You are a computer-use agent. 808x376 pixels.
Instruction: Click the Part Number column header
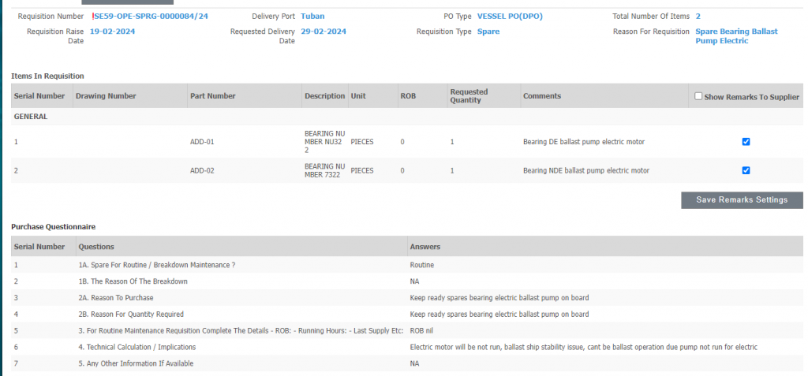click(x=213, y=96)
